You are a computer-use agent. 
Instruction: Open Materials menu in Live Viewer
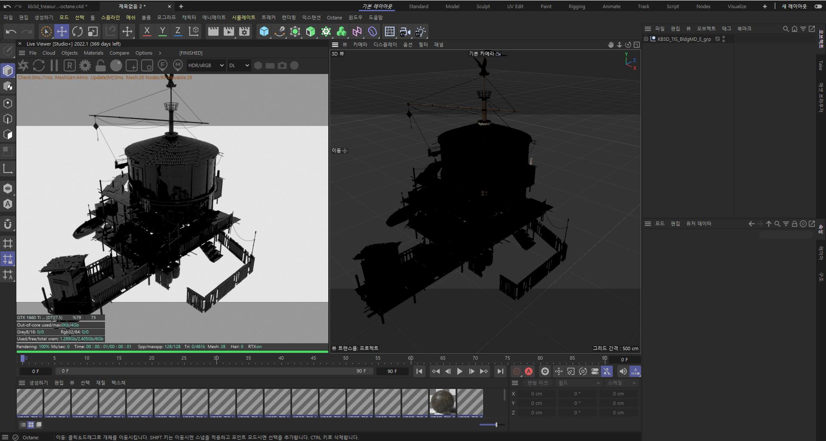coord(93,53)
